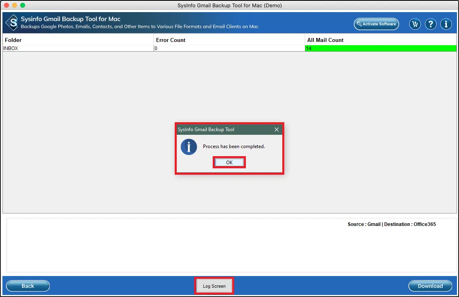The height and width of the screenshot is (297, 459).
Task: Click the green progress bar showing 14
Action: pyautogui.click(x=381, y=48)
